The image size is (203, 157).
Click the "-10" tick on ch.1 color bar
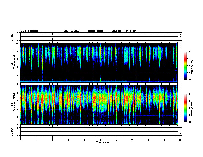[x=189, y=80]
